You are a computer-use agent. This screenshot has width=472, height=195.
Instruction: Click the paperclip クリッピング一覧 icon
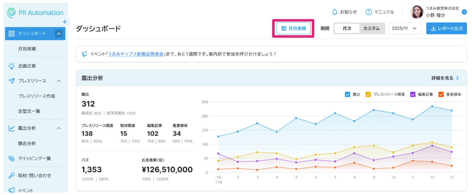pos(12,159)
